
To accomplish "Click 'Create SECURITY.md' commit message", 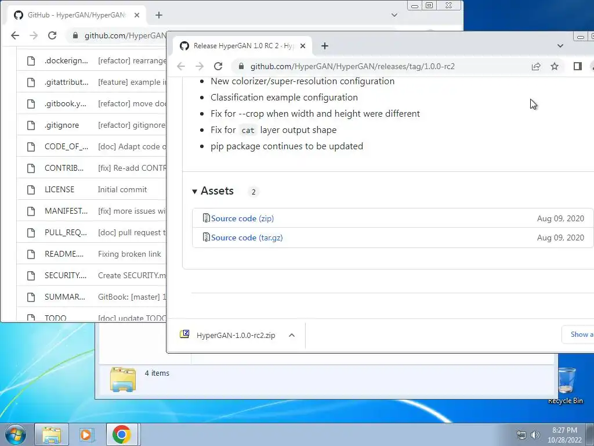I will (132, 275).
